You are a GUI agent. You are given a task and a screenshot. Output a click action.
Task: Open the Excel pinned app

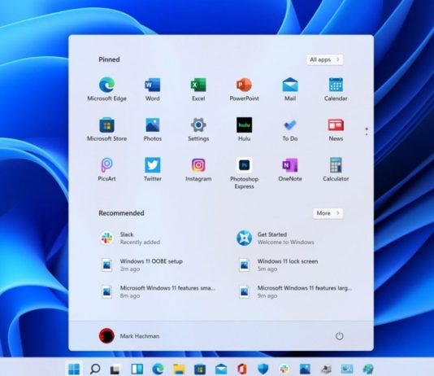pos(198,90)
